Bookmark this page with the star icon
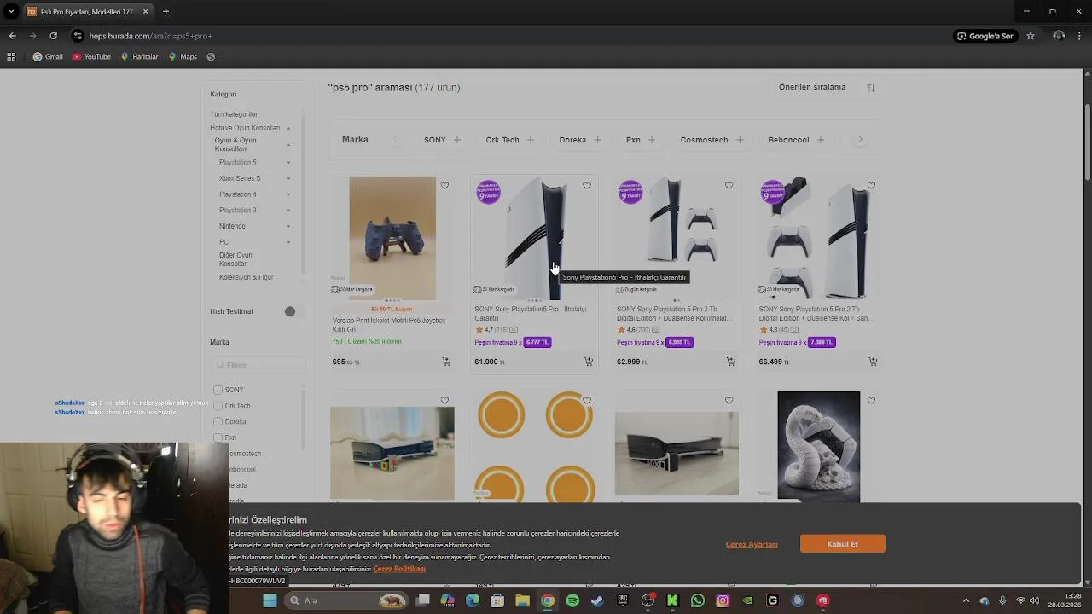The width and height of the screenshot is (1092, 614). point(1031,36)
